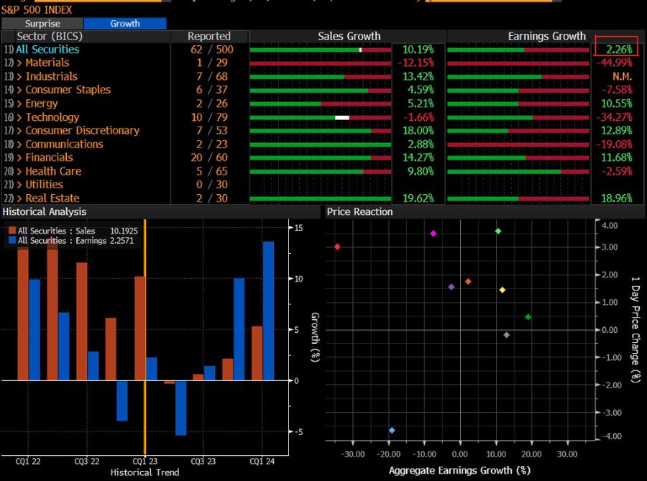Open the All Securities row label
This screenshot has height=481, width=647.
(x=47, y=50)
